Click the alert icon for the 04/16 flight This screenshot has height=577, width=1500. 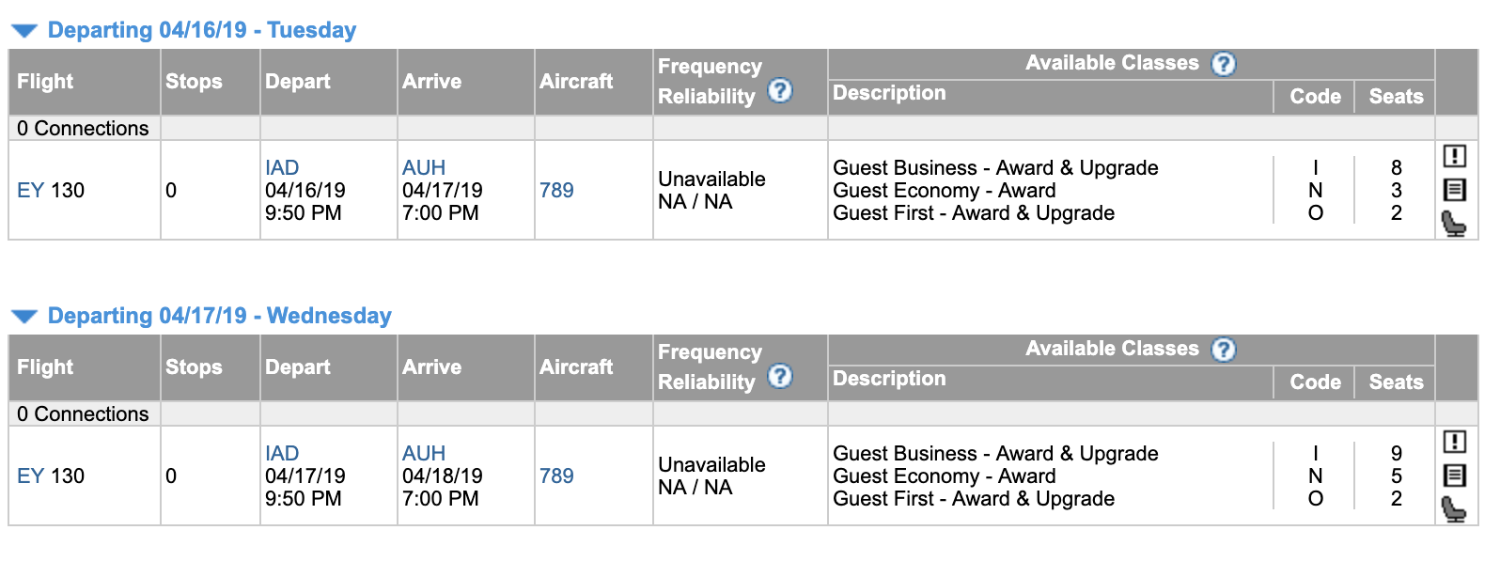(x=1454, y=156)
